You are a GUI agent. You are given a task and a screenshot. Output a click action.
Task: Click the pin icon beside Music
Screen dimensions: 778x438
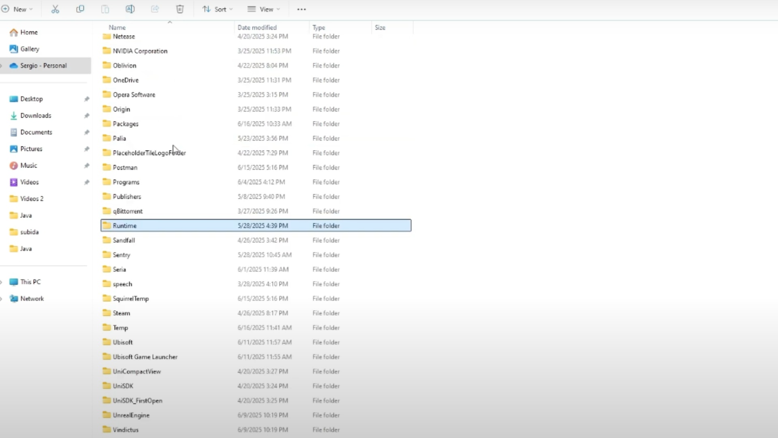[86, 165]
